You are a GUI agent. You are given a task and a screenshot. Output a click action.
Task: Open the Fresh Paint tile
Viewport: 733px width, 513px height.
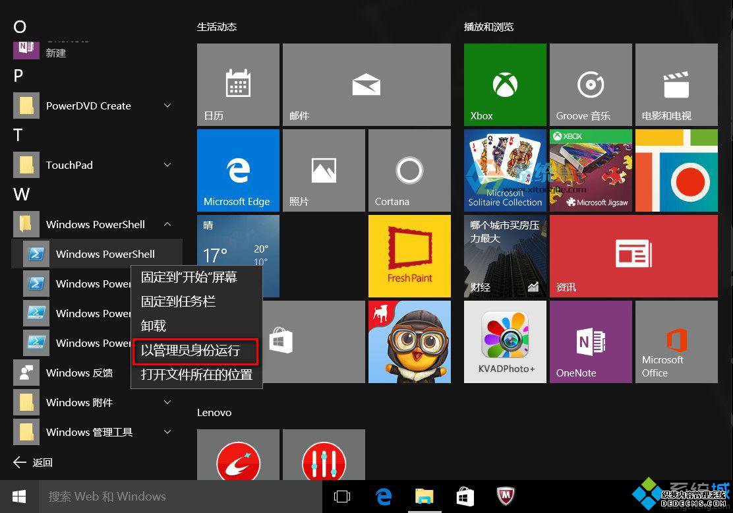(409, 256)
